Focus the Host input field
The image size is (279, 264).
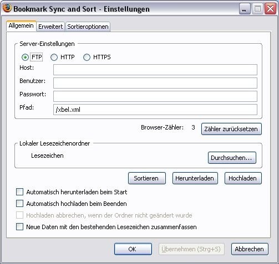(x=155, y=70)
